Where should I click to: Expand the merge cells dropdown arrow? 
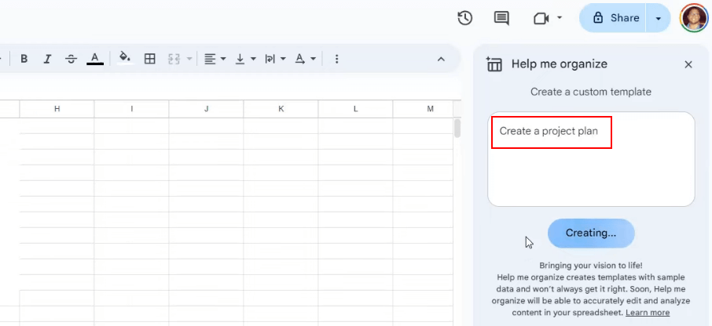pyautogui.click(x=189, y=59)
